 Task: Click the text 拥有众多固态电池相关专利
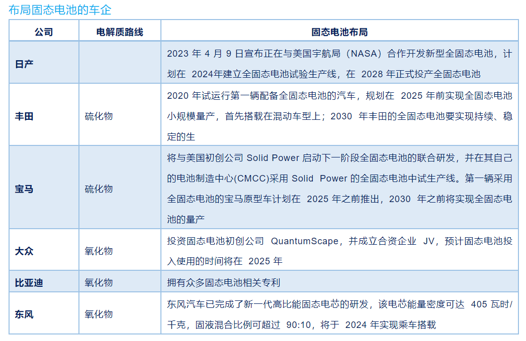pyautogui.click(x=223, y=283)
